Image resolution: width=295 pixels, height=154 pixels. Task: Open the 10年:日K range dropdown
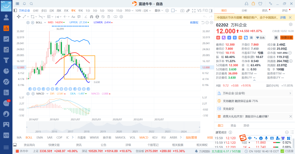tap(143, 11)
